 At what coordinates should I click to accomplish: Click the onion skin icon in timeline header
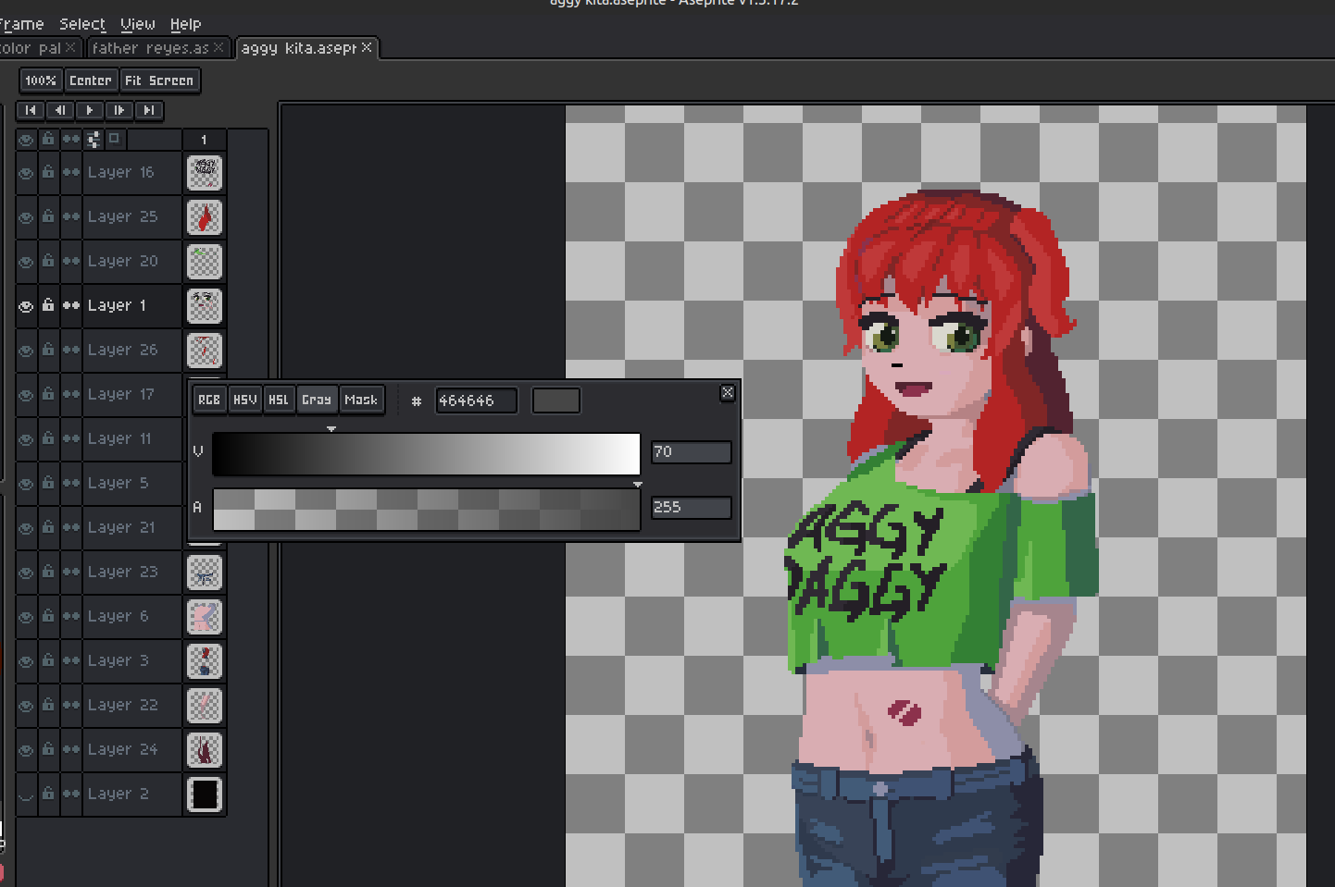click(x=114, y=139)
